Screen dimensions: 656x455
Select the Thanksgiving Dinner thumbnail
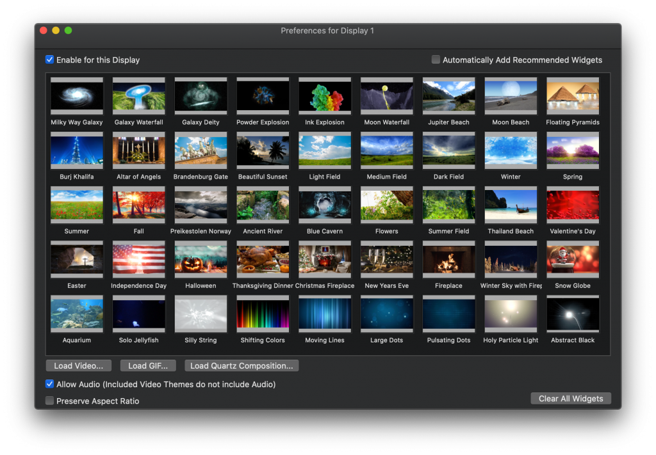263,259
